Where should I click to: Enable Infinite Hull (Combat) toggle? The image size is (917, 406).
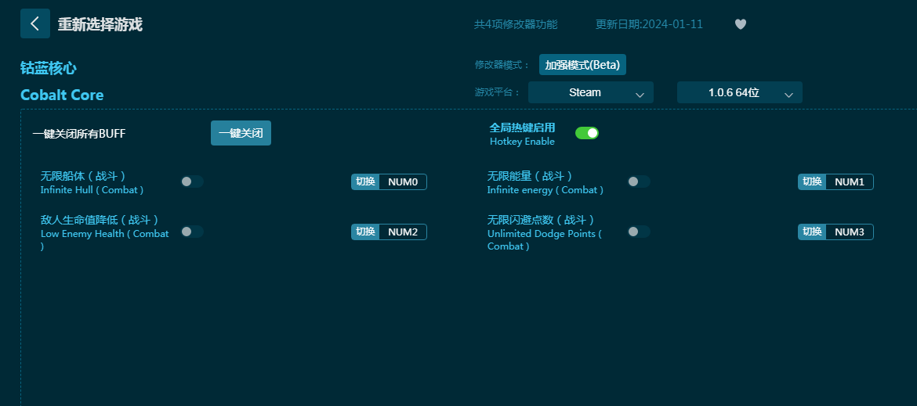192,181
